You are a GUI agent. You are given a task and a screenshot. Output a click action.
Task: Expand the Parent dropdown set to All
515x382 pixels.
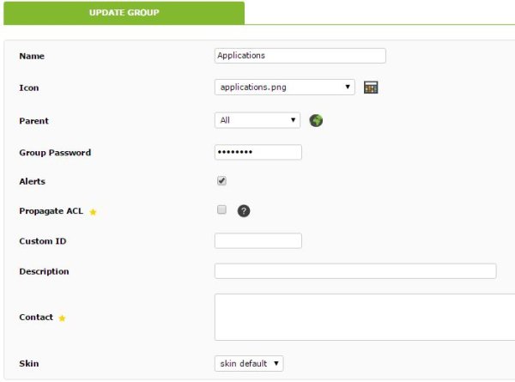click(x=257, y=120)
